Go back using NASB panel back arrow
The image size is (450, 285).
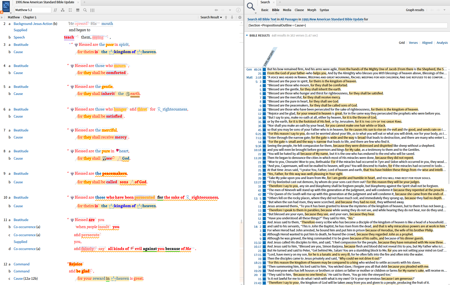point(216,10)
